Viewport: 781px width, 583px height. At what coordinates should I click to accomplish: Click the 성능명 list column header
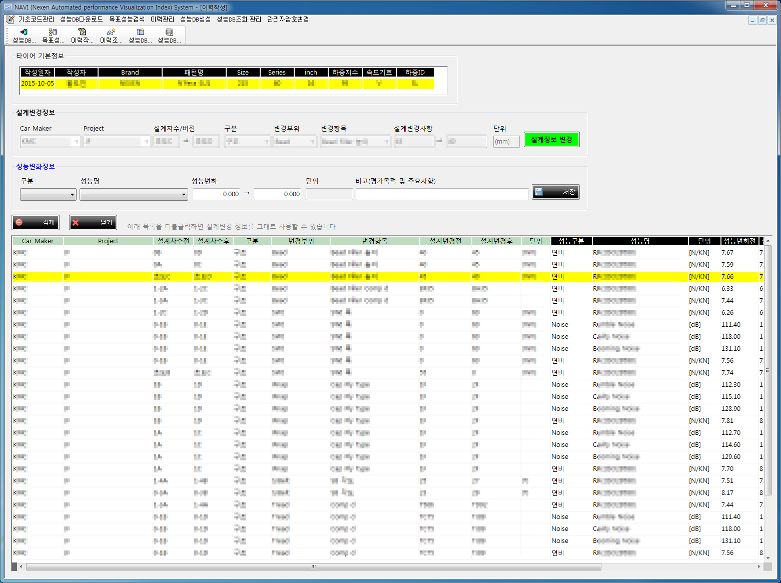[640, 241]
